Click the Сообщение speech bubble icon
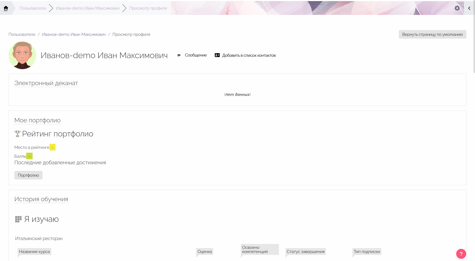475x261 pixels. click(x=179, y=55)
